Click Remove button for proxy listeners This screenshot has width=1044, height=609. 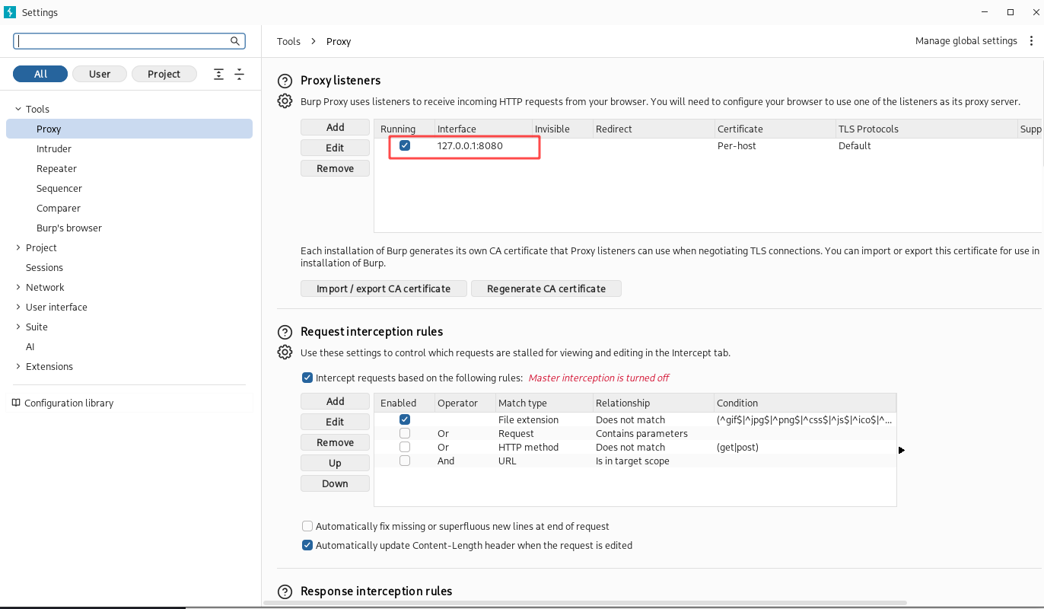tap(335, 168)
